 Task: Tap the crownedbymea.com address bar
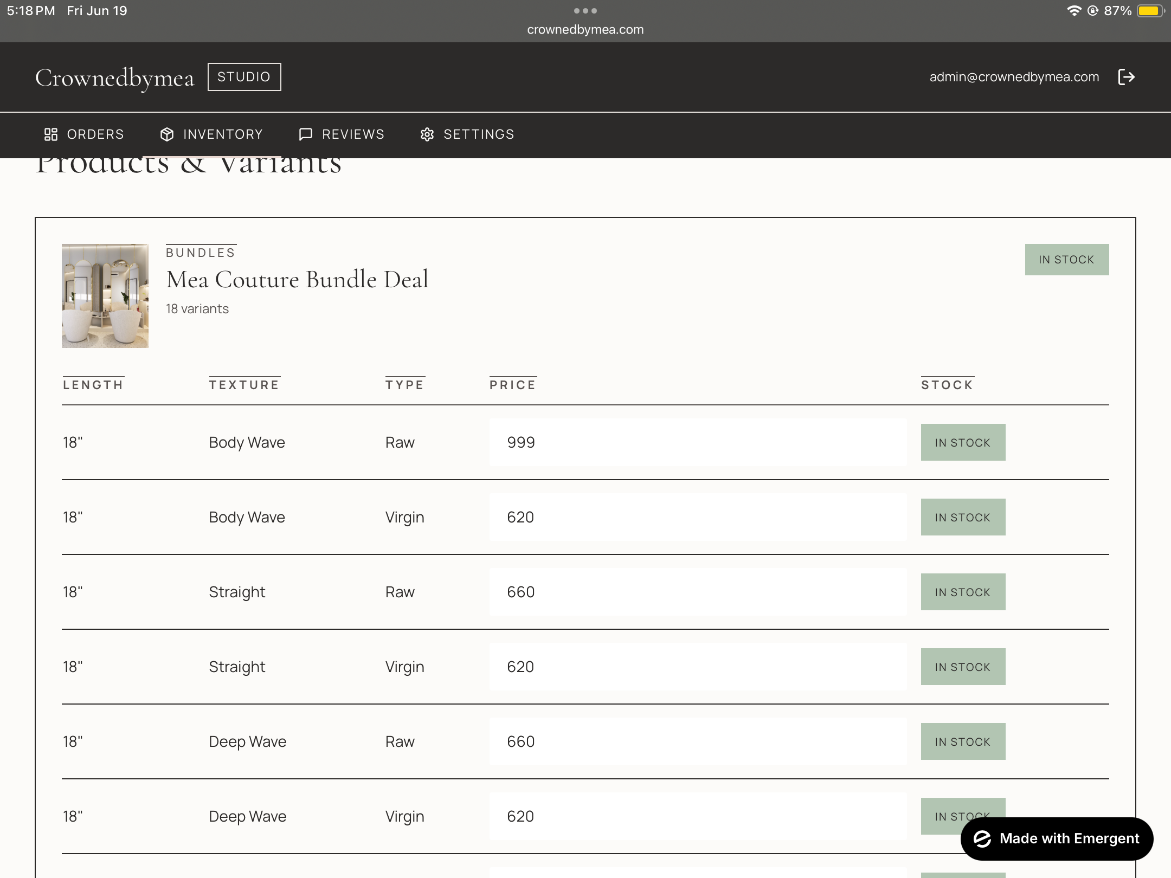click(x=585, y=30)
